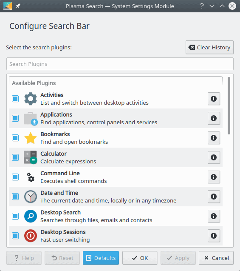
Task: Click the 'Select the search plugins:' label
Action: (x=39, y=47)
